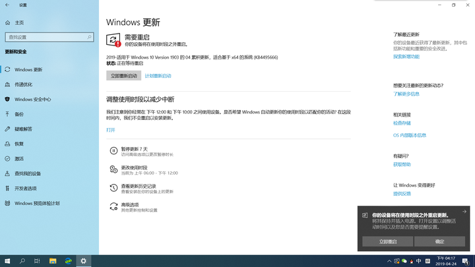Open 恢复 settings page
The width and height of the screenshot is (475, 267).
49,144
